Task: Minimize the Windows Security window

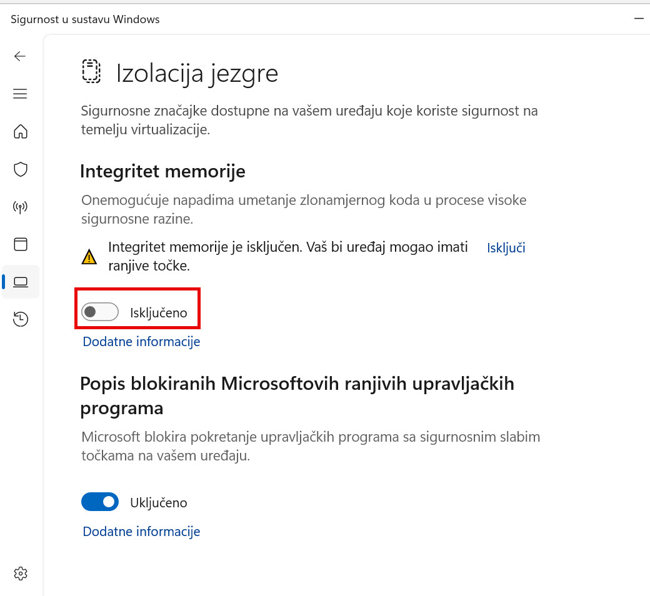Action: (x=639, y=19)
